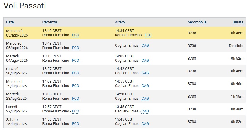Click FCO link on Sabato 25/lug/2026 row
This screenshot has height=131, width=250.
tap(75, 124)
